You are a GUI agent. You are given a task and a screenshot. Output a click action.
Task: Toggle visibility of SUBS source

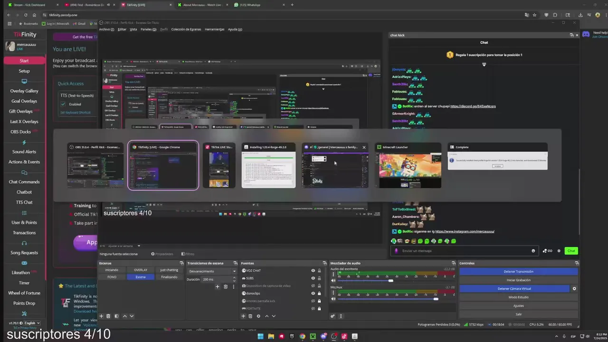tap(313, 278)
